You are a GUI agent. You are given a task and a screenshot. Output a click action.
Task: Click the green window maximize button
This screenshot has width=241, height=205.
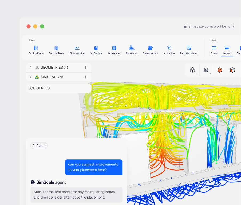click(x=42, y=26)
